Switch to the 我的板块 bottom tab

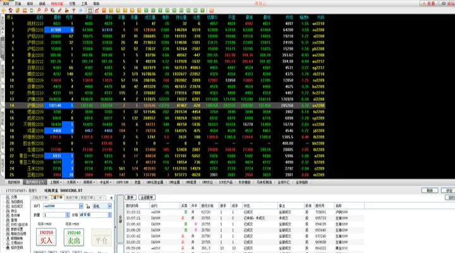point(14,182)
